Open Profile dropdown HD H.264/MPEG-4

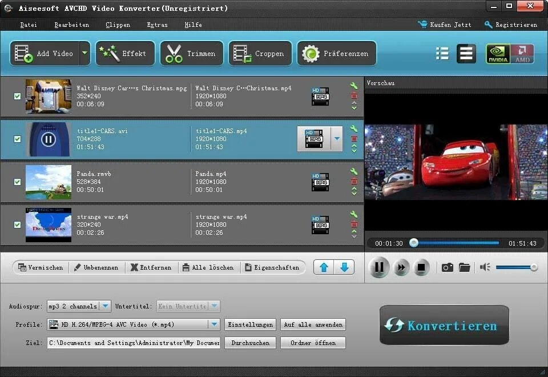[134, 324]
